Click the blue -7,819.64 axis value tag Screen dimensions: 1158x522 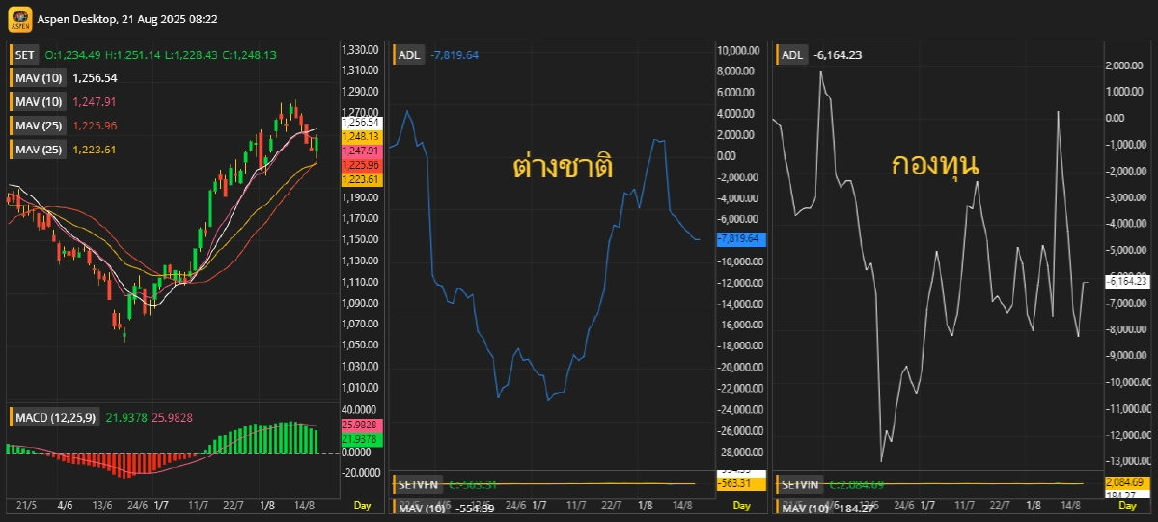coord(740,239)
